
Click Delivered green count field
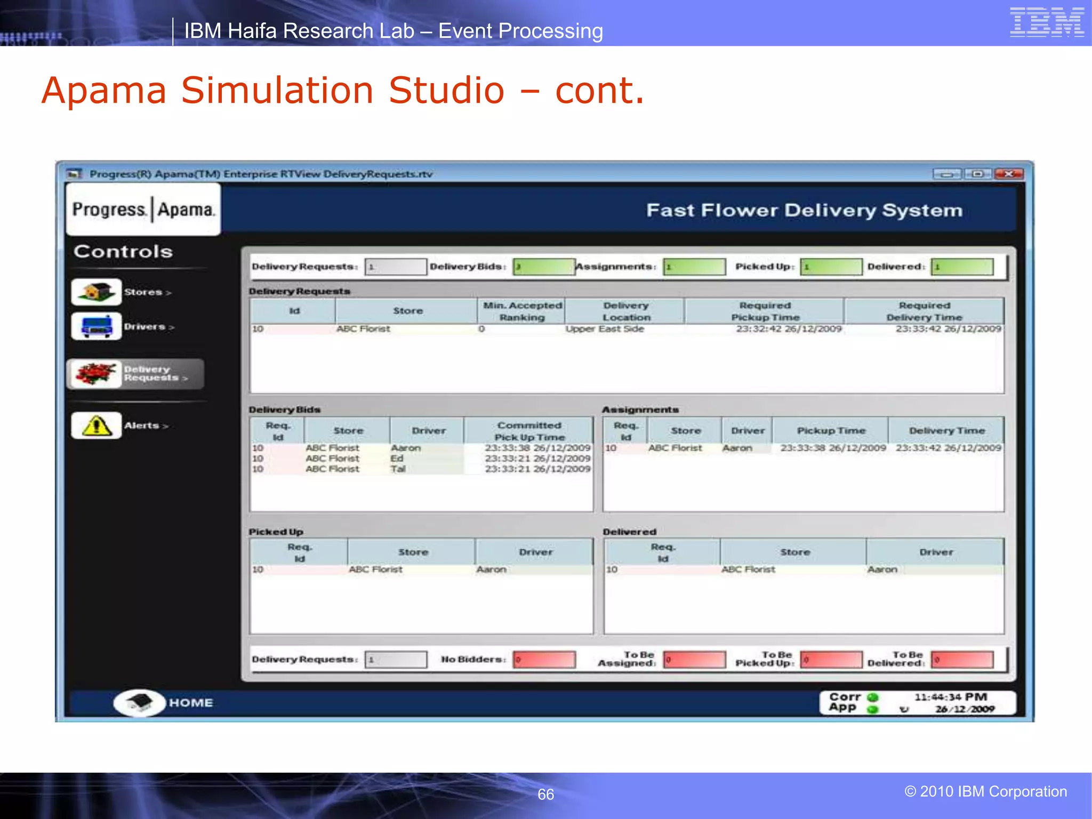tap(962, 267)
